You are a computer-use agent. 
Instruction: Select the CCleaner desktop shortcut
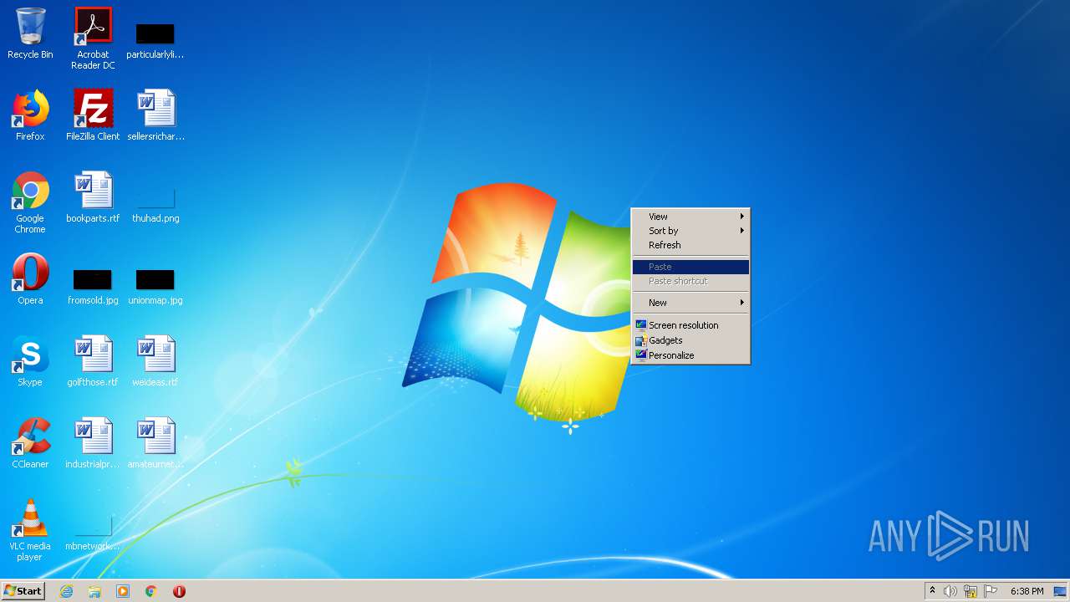(x=30, y=443)
